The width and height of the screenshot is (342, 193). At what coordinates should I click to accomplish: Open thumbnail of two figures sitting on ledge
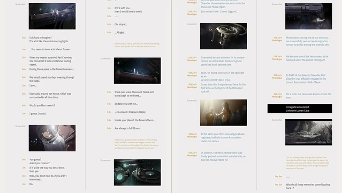(x=52, y=16)
